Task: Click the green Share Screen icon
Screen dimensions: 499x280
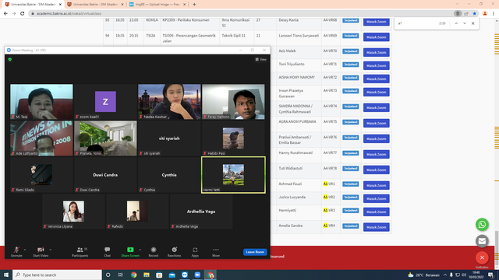Action: 130,250
